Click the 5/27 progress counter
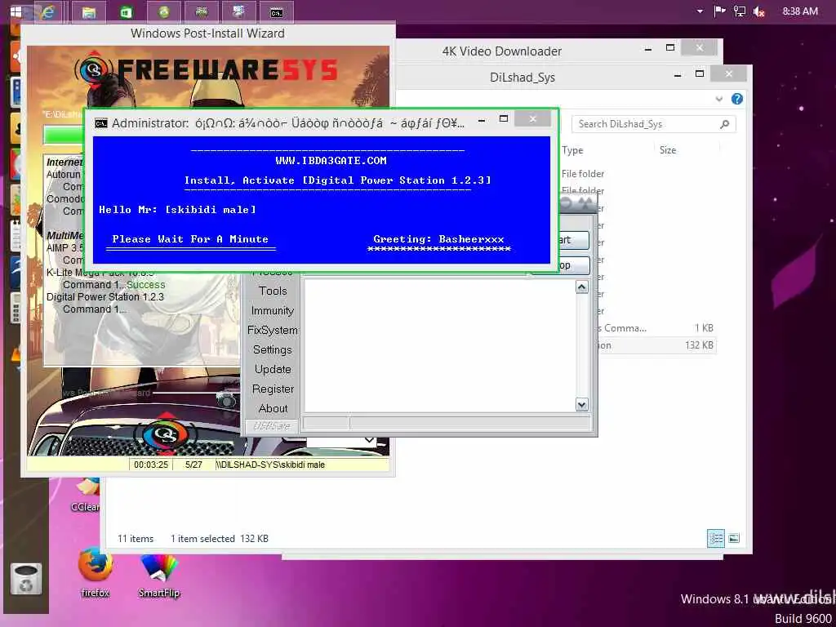The width and height of the screenshot is (836, 627). pos(193,465)
